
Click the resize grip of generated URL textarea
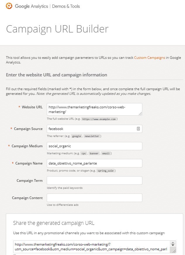coord(174,251)
